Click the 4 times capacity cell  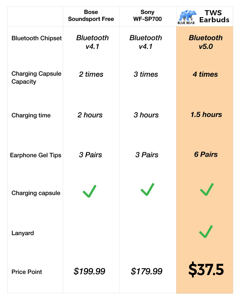coord(205,74)
